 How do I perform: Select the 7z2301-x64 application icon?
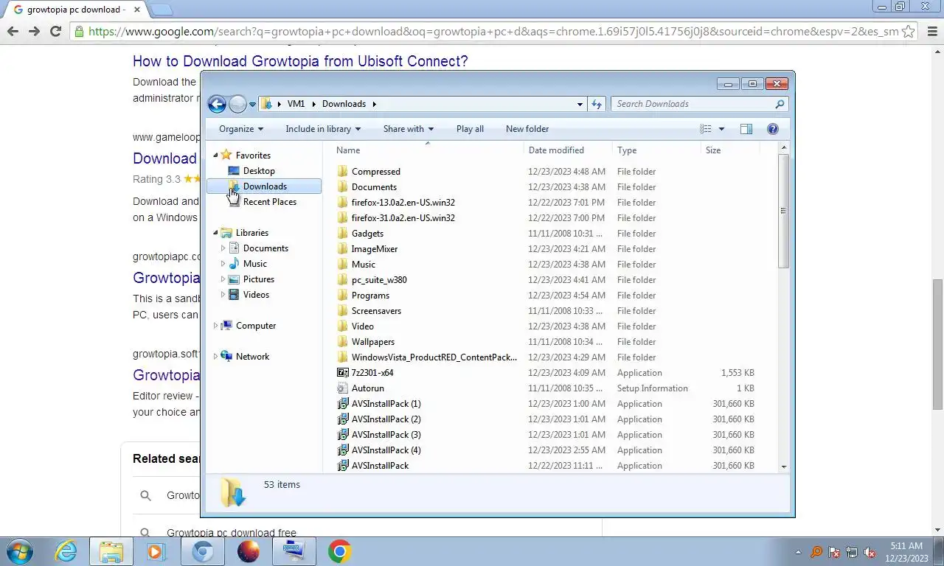click(x=342, y=373)
